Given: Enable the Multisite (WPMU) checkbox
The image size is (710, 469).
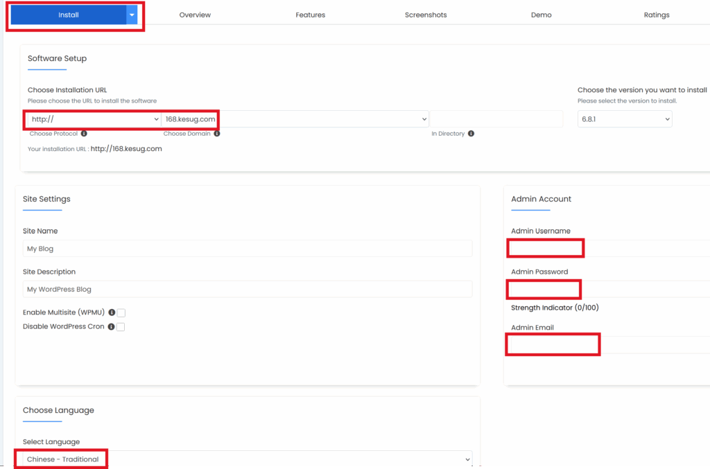Looking at the screenshot, I should click(x=121, y=313).
